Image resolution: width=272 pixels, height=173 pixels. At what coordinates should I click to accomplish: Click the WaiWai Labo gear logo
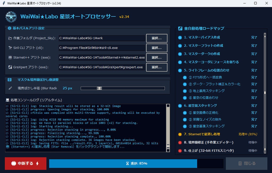pyautogui.click(x=11, y=17)
